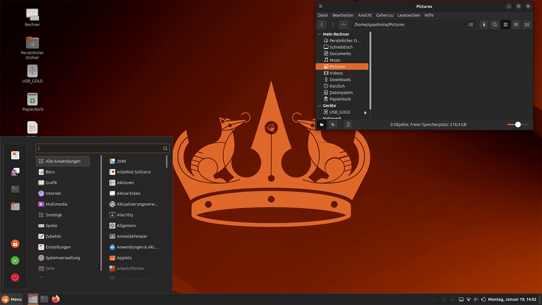542x305 pixels.
Task: Switch to compact view in file manager
Action: click(x=527, y=24)
